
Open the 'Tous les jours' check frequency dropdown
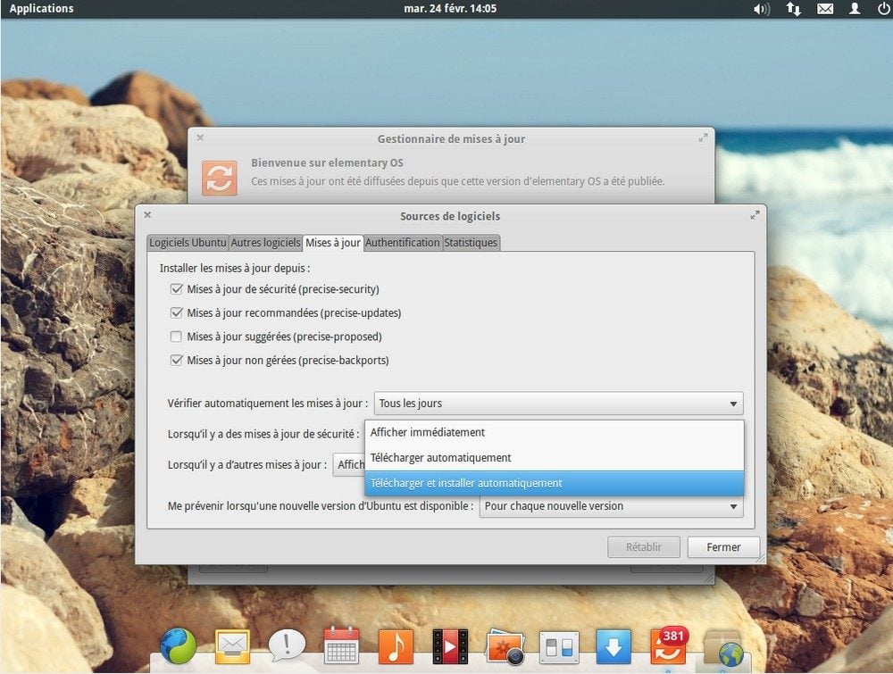559,403
